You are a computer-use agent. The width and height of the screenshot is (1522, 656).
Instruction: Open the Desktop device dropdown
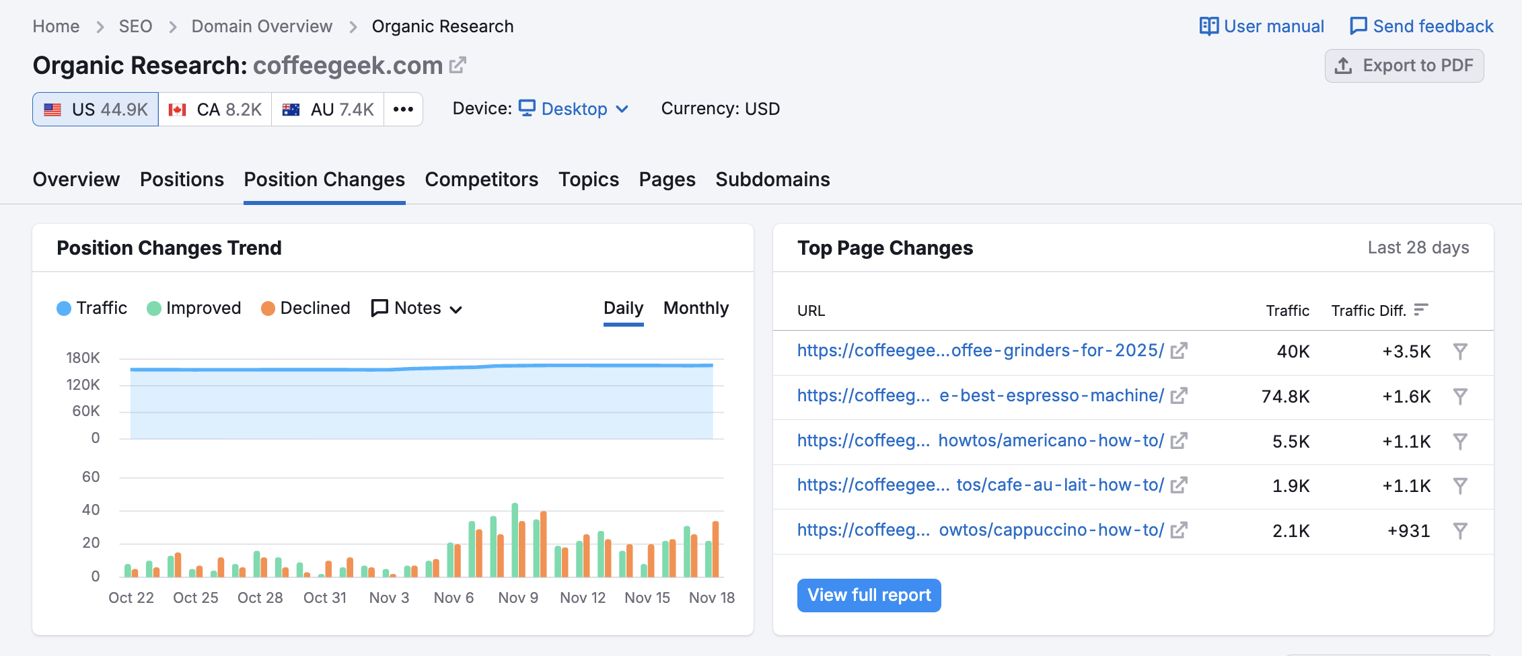575,109
